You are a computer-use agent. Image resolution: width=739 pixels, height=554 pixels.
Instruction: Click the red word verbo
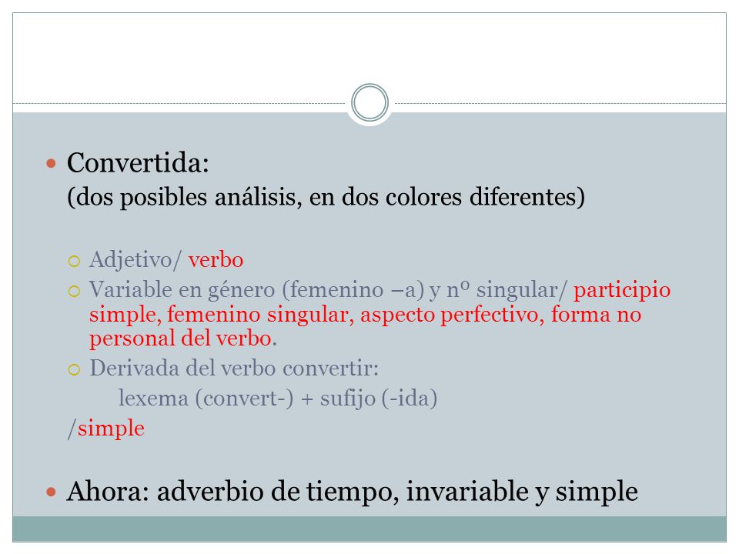click(216, 260)
